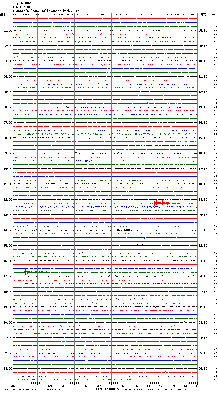Select the 14:00 MST hour label
The width and height of the screenshot is (218, 393).
click(x=8, y=230)
